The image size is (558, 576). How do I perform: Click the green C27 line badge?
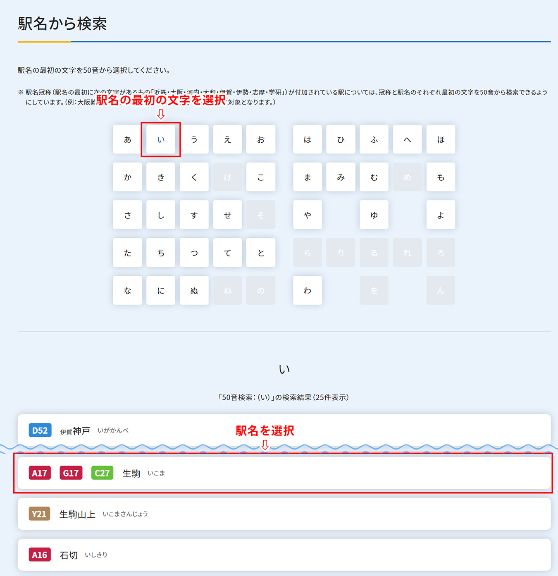102,473
